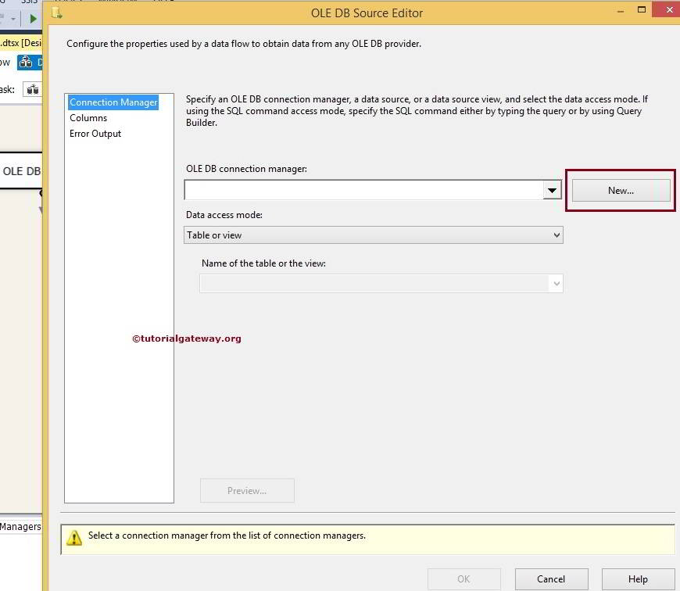This screenshot has width=680, height=591.
Task: Click the Cancel button
Action: 551,578
